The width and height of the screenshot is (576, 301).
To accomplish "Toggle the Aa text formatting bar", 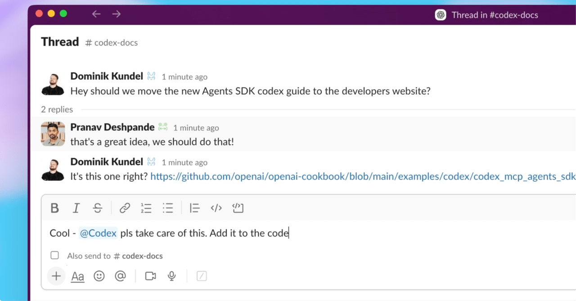I will coord(77,276).
